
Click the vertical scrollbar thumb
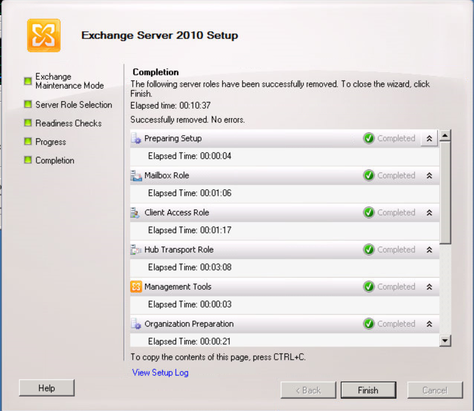445,192
